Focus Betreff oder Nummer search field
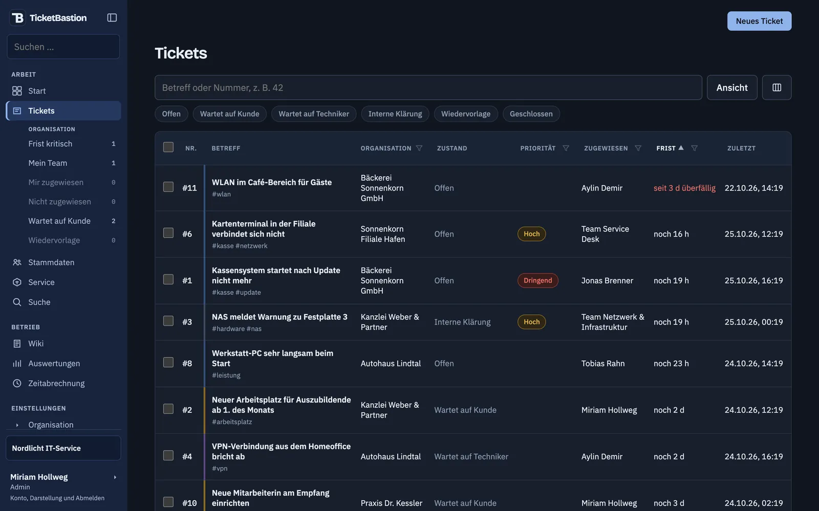Screen dimensions: 819x511 click(428, 87)
